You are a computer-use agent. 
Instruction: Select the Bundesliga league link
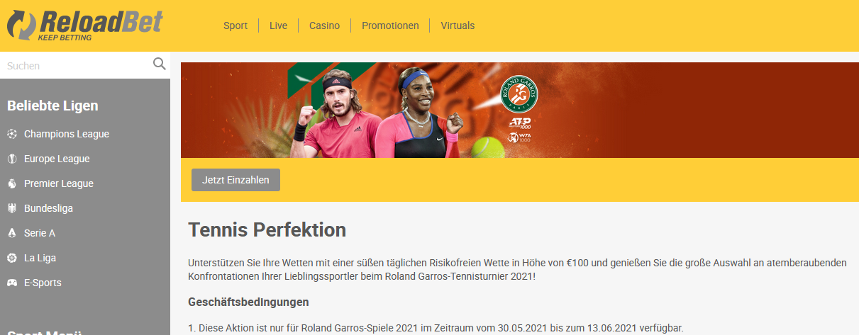48,208
